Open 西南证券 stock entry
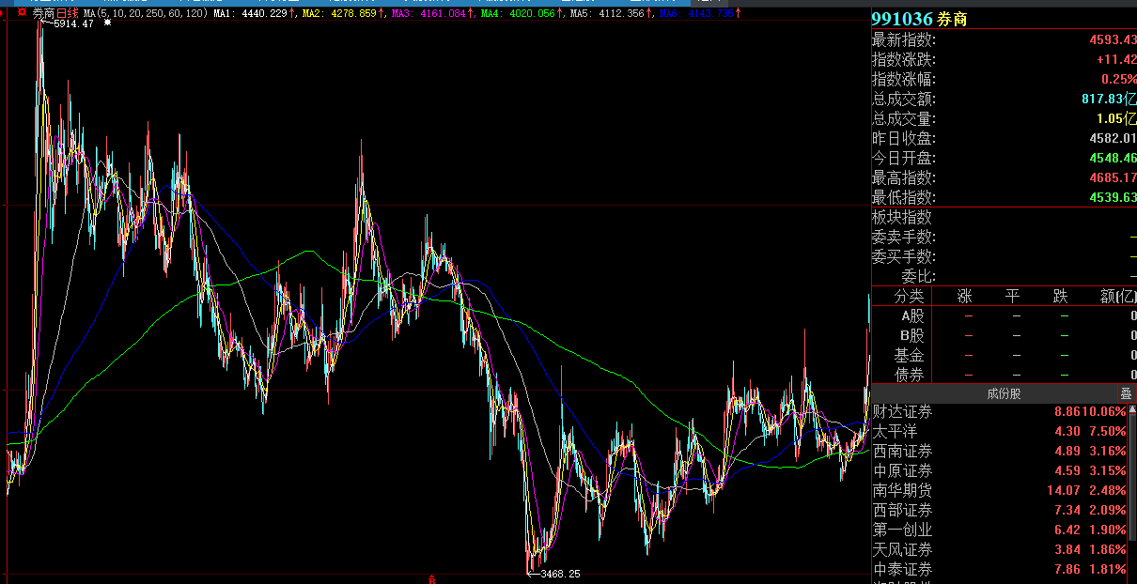This screenshot has width=1137, height=584. [902, 452]
